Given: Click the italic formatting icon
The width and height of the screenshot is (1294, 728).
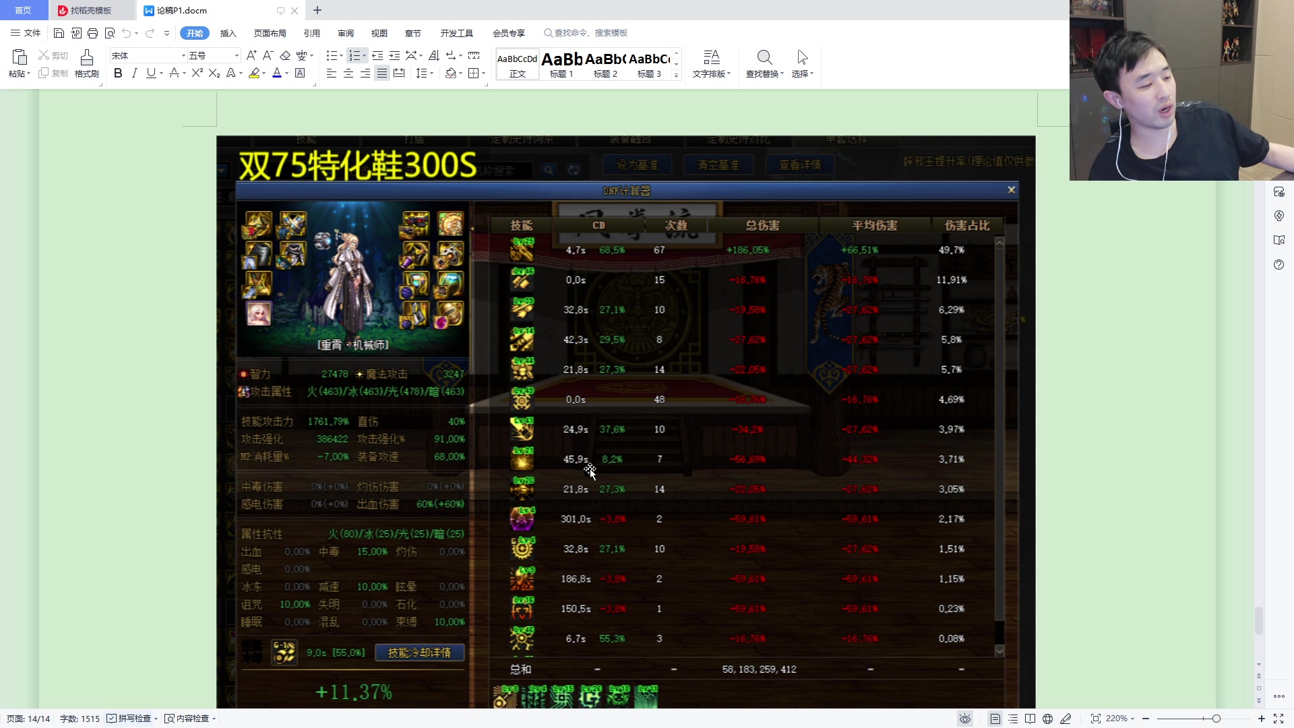Looking at the screenshot, I should tap(134, 73).
